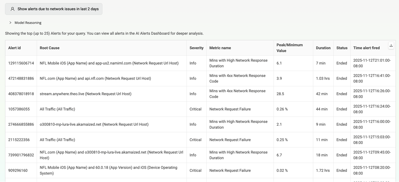399x182 pixels.
Task: Click the user avatar icon in query bubble
Action: (x=12, y=9)
